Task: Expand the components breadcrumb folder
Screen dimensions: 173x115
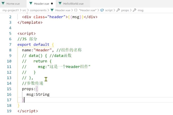Action: (x=38, y=10)
